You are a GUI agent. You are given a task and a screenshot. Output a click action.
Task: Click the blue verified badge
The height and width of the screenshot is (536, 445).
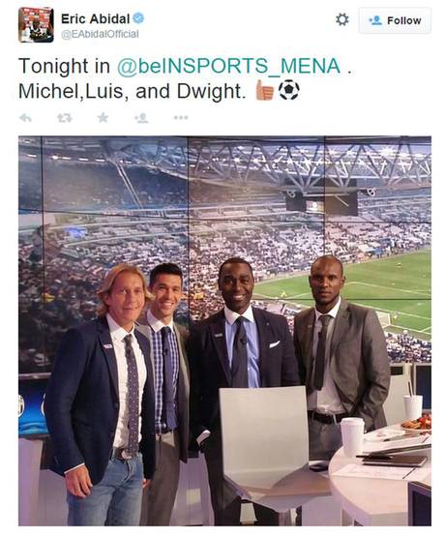[x=138, y=18]
